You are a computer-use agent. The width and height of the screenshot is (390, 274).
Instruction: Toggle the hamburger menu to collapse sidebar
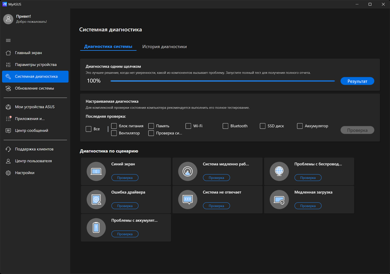tap(8, 41)
